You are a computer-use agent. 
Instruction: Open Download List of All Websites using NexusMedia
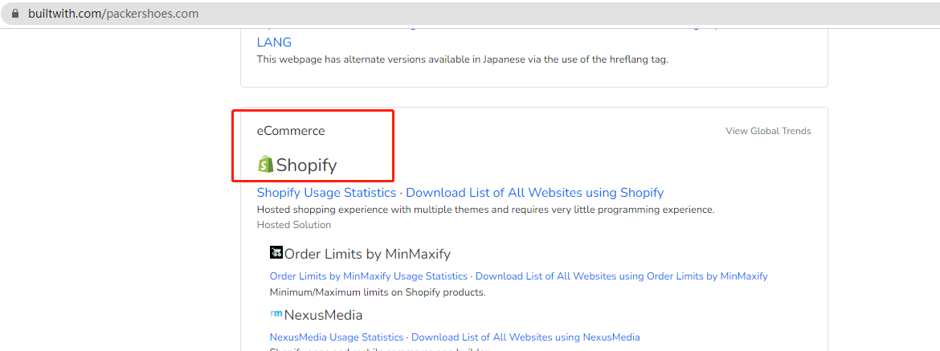(525, 337)
